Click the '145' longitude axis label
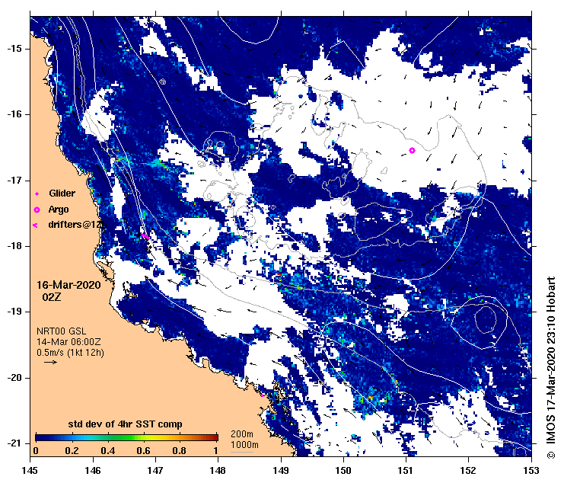564x483 pixels. [30, 471]
